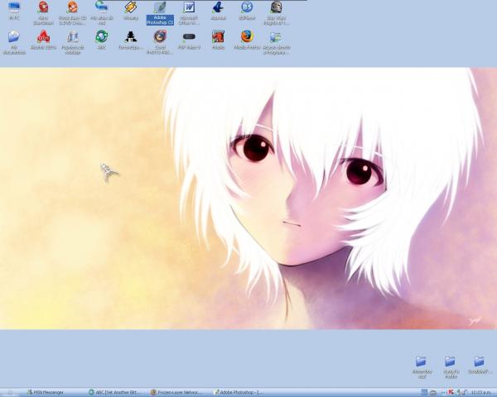The height and width of the screenshot is (397, 497).
Task: Switch to Adobe Photoshop in the taskbar
Action: pyautogui.click(x=239, y=392)
